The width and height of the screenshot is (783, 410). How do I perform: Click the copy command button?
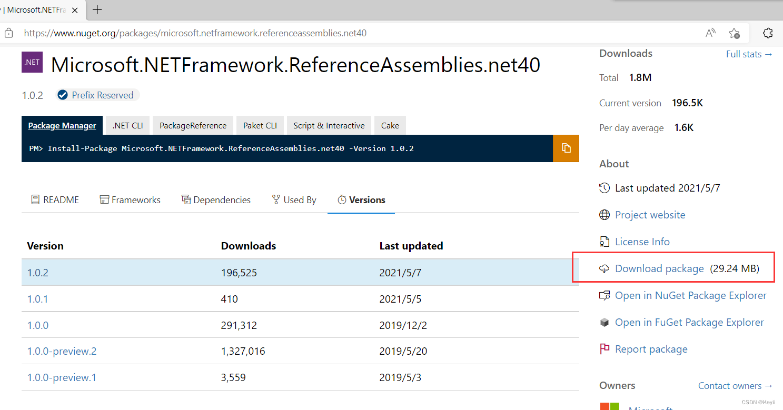click(566, 148)
